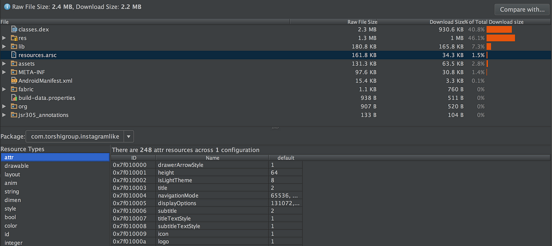
Task: Click the Compare with... button
Action: coord(522,9)
